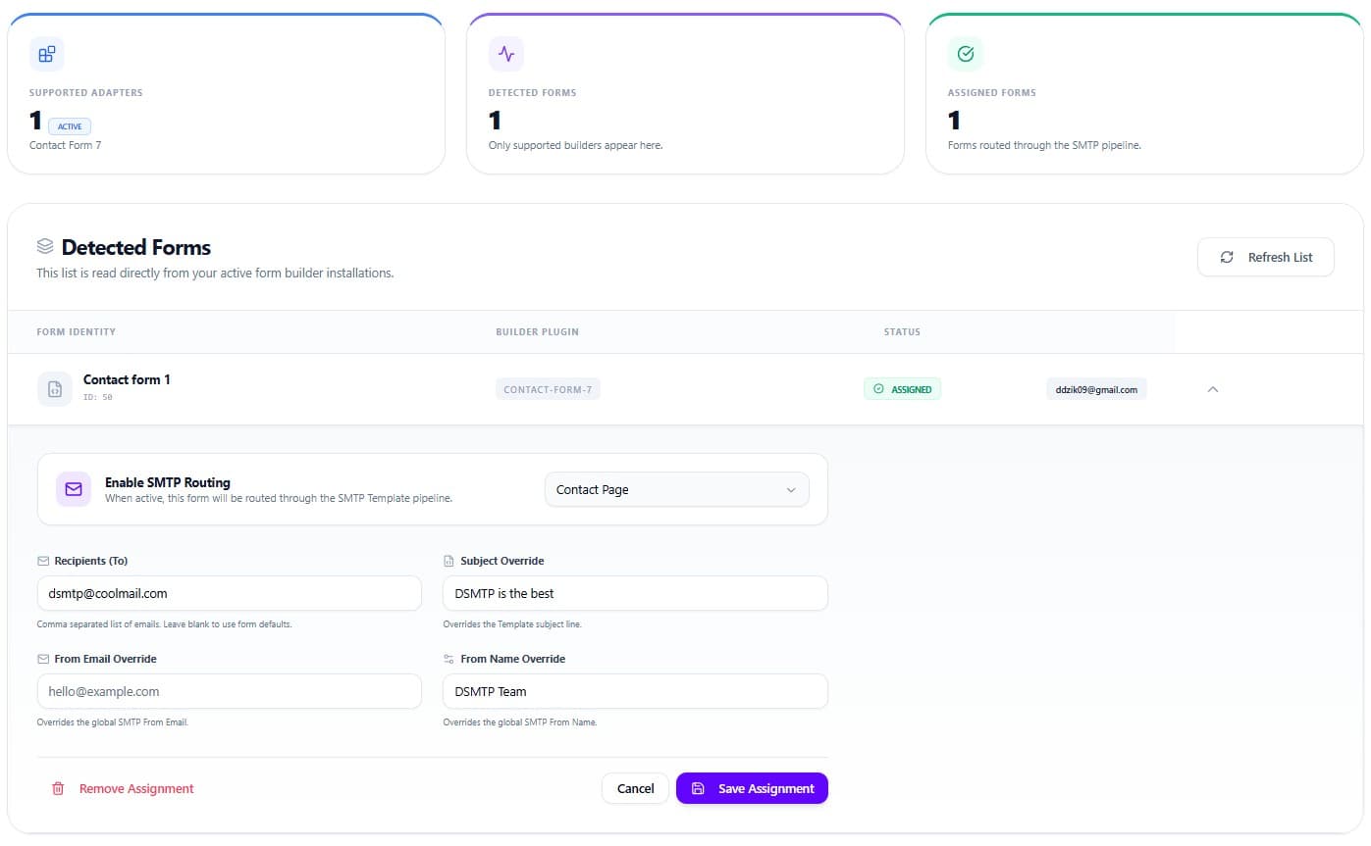Screen dimensions: 1371x846
Task: Click 'Forms routed through the SMTP pipeline.' text
Action: 1044,145
